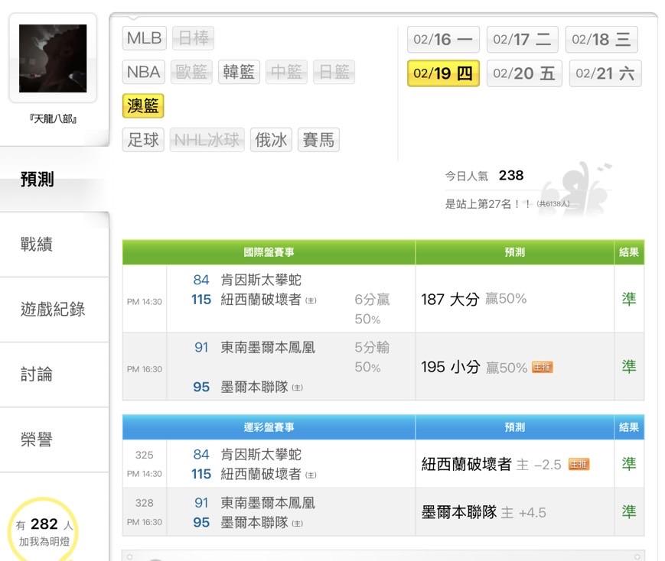This screenshot has width=665, height=561.
Task: Choose date 02/21 六
Action: [605, 73]
